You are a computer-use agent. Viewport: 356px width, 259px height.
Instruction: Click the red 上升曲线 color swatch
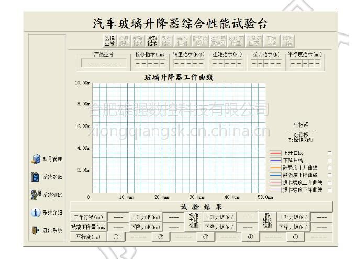[x=275, y=153]
